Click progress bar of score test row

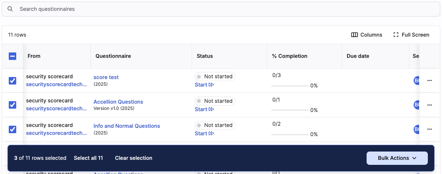(x=290, y=86)
